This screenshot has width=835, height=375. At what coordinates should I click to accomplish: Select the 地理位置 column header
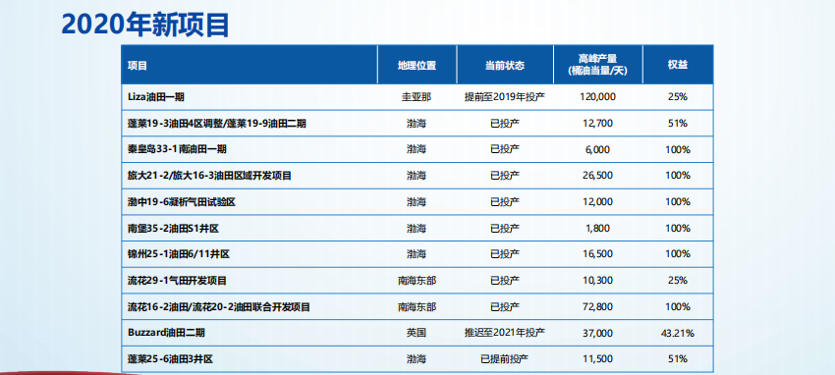click(x=417, y=66)
